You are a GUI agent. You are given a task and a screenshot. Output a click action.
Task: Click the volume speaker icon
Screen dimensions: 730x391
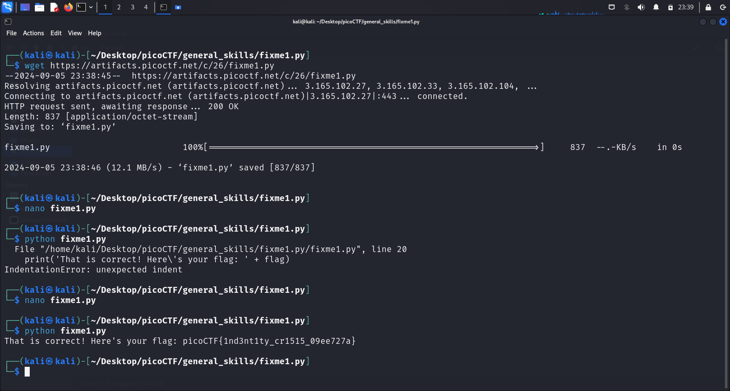tap(641, 7)
